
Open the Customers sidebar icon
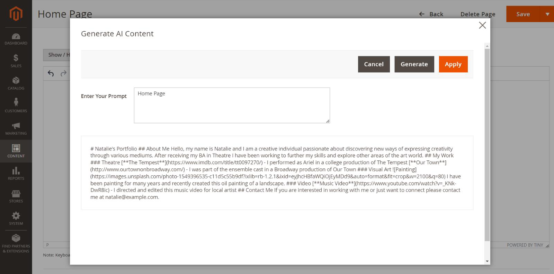click(16, 105)
